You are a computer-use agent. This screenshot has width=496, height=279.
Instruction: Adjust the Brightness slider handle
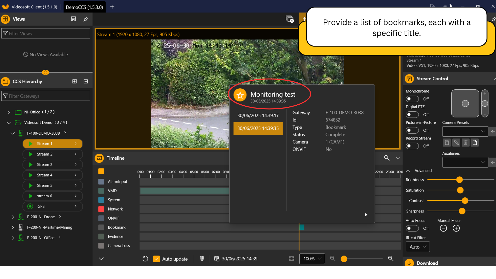(459, 180)
